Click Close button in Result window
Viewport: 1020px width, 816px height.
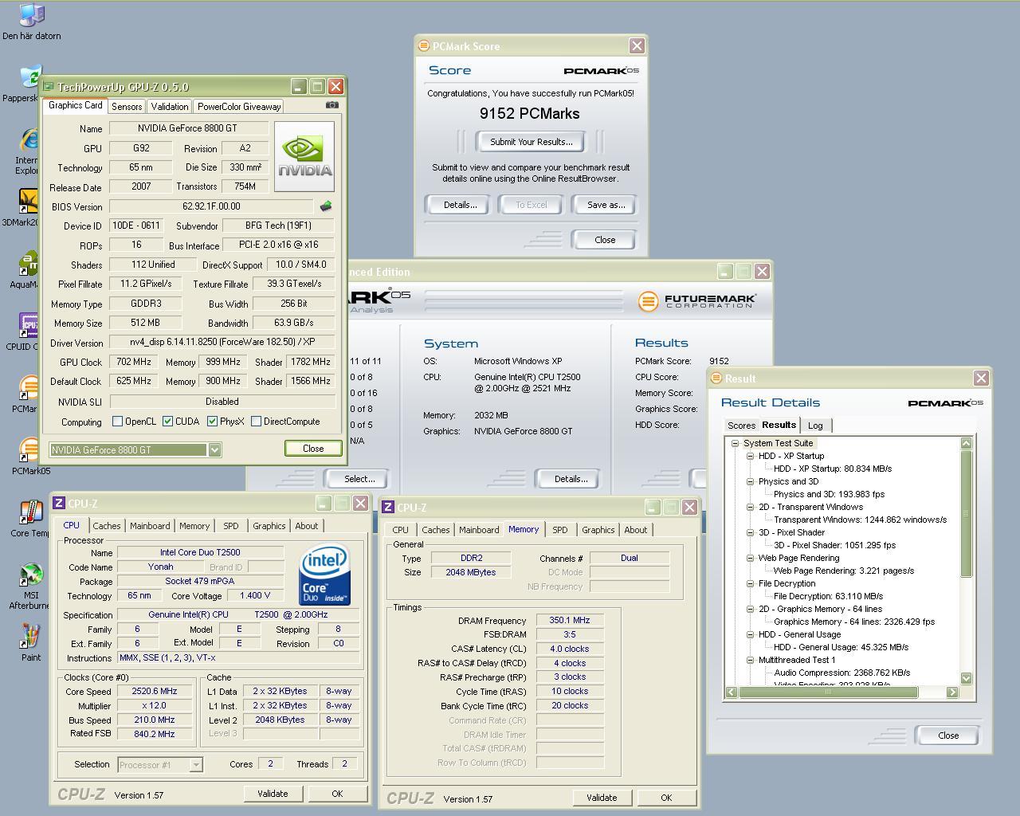948,736
